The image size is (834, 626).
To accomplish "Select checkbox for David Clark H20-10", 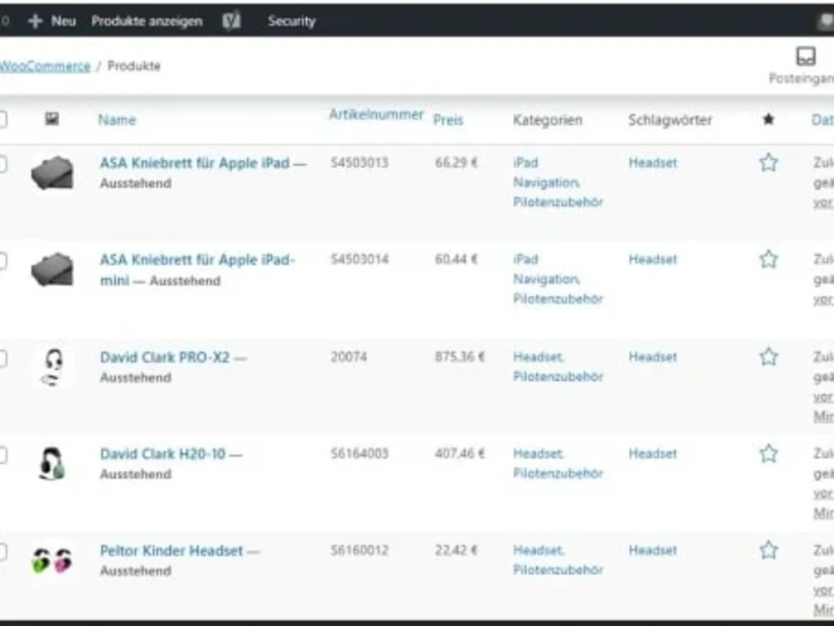I will pyautogui.click(x=3, y=454).
